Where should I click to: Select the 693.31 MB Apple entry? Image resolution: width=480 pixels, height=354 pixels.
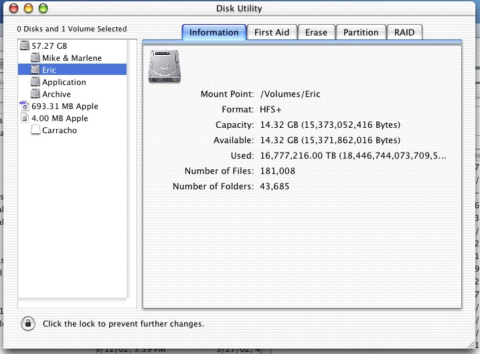click(72, 106)
